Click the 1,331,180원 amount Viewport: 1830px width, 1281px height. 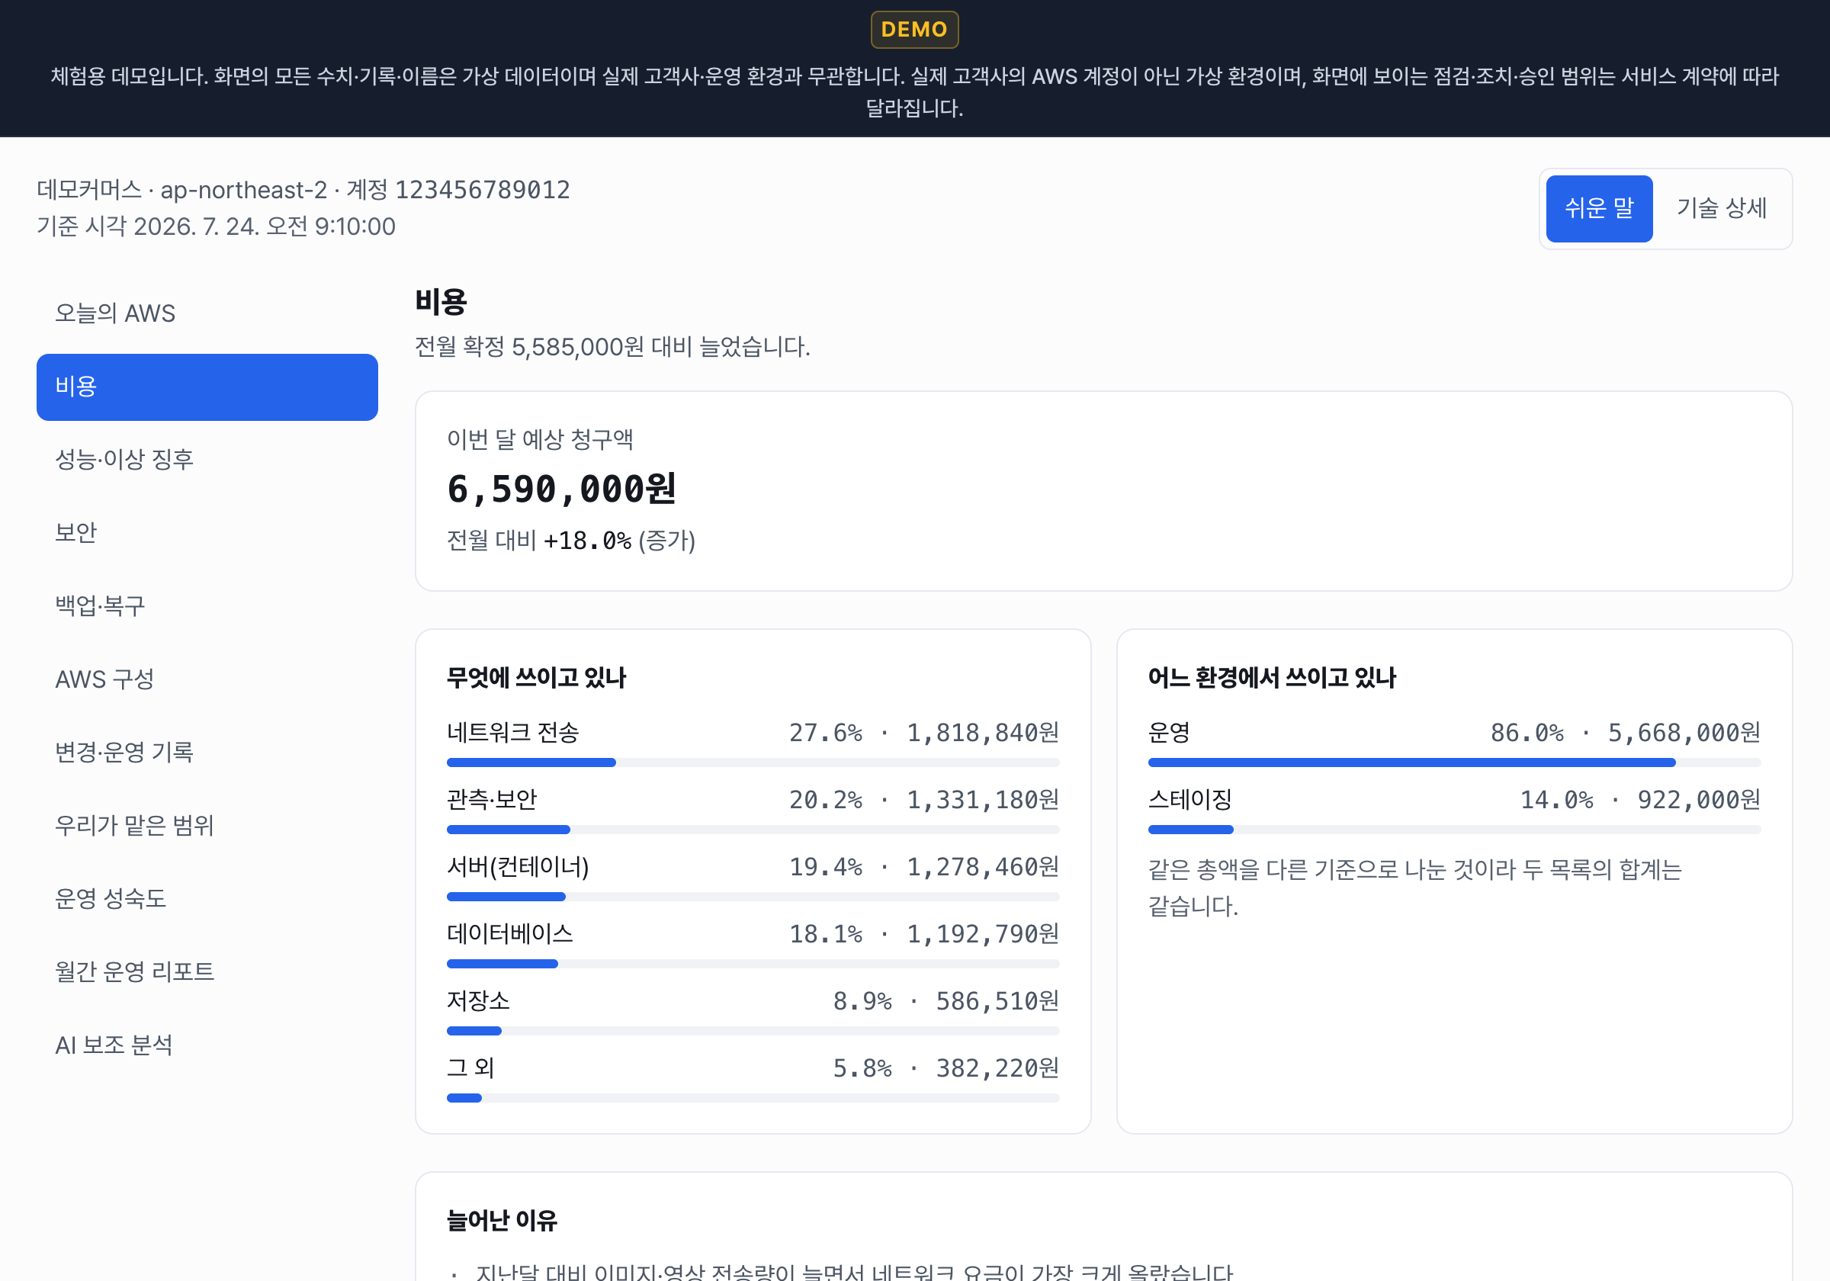(x=983, y=800)
